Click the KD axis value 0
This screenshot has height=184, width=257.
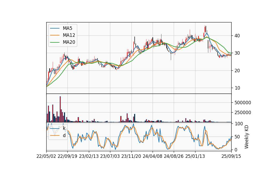tap(236, 150)
